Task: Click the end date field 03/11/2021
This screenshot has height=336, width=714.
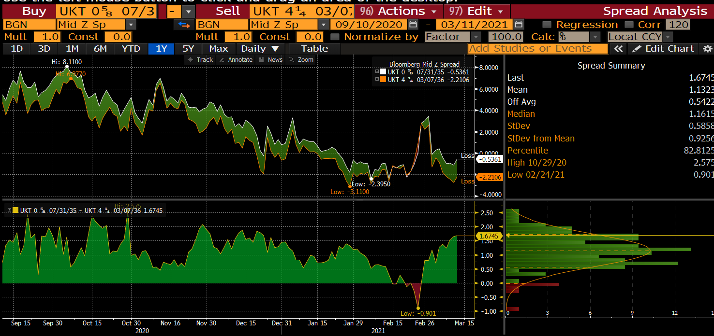Action: [475, 25]
